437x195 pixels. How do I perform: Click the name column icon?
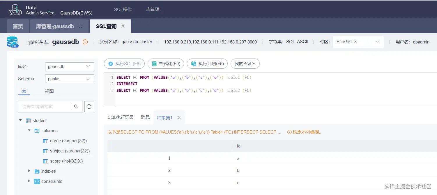tap(45, 141)
